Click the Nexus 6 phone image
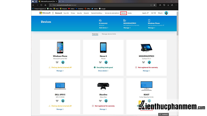 click(x=103, y=48)
